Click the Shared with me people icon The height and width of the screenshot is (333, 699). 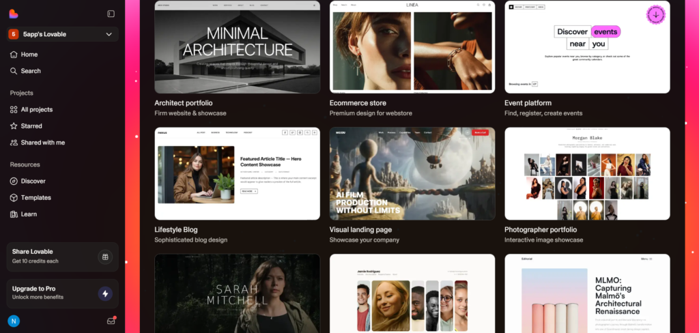pyautogui.click(x=14, y=143)
